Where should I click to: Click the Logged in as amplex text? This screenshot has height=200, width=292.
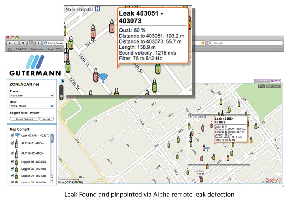[x=24, y=113]
